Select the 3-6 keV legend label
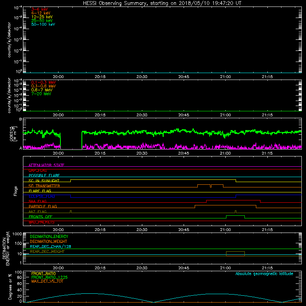This screenshot has width=306, height=306. pyautogui.click(x=39, y=9)
